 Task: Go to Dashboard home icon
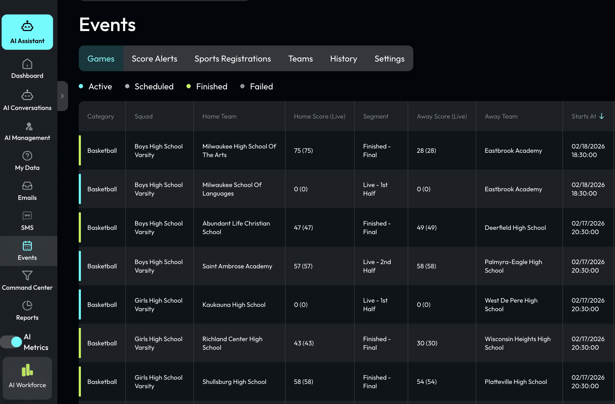27,64
